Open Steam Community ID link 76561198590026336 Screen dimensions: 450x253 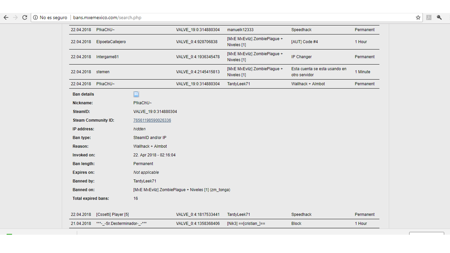click(x=152, y=120)
